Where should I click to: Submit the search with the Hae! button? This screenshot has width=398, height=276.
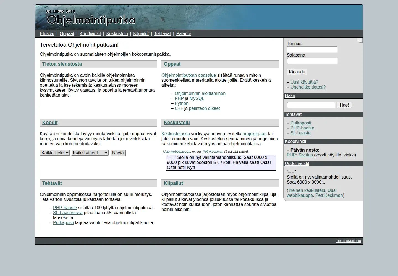[344, 105]
